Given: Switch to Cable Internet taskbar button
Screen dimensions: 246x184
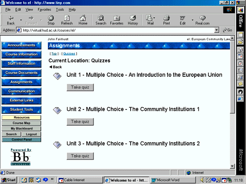Looking at the screenshot, I should click(80, 180).
